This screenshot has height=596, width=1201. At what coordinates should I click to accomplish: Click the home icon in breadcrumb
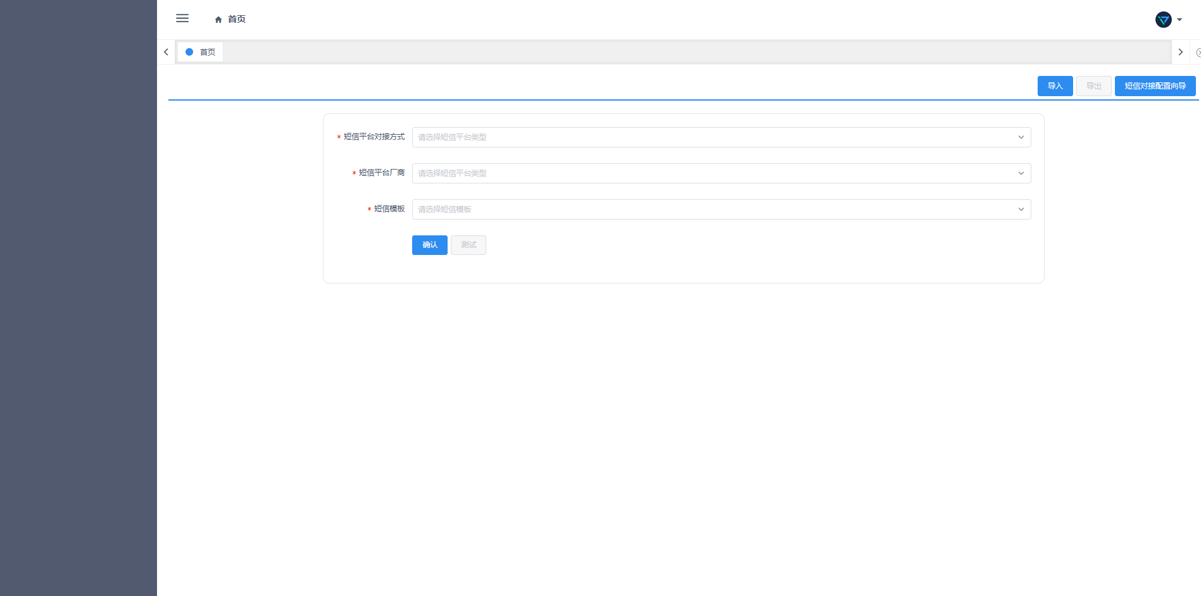(x=218, y=20)
